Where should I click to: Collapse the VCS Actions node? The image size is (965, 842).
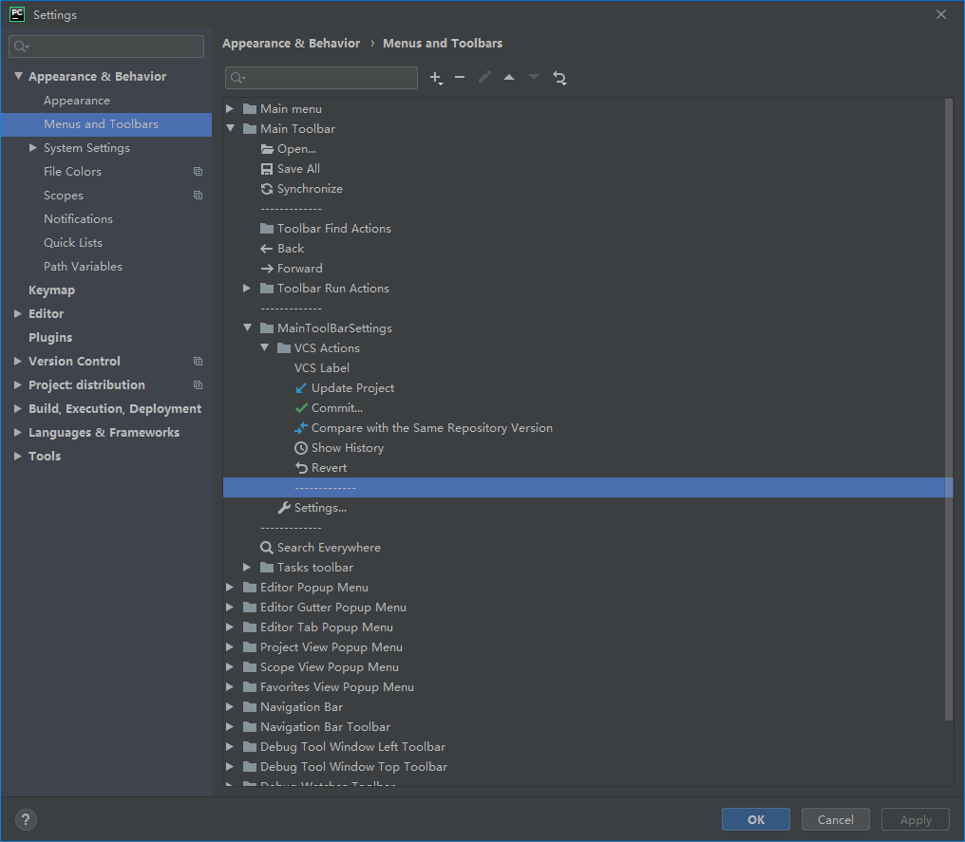(265, 348)
